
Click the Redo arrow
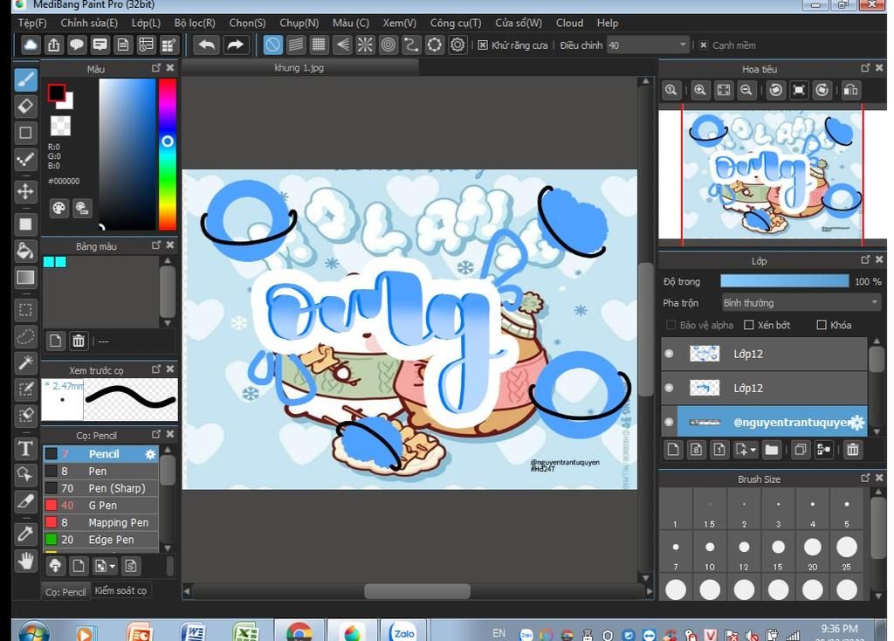[236, 45]
